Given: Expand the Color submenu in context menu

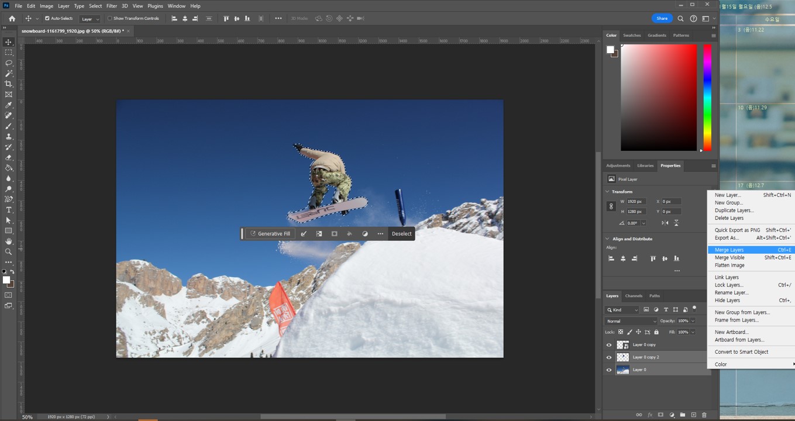Looking at the screenshot, I should 751,364.
